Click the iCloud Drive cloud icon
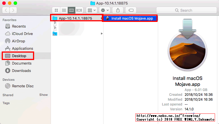 pyautogui.click(x=8, y=34)
